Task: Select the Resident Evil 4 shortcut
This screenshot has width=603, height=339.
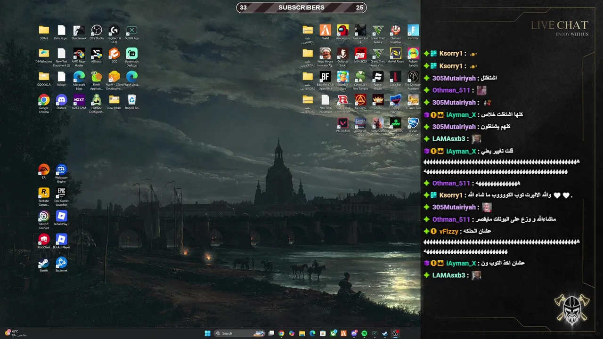Action: (360, 34)
